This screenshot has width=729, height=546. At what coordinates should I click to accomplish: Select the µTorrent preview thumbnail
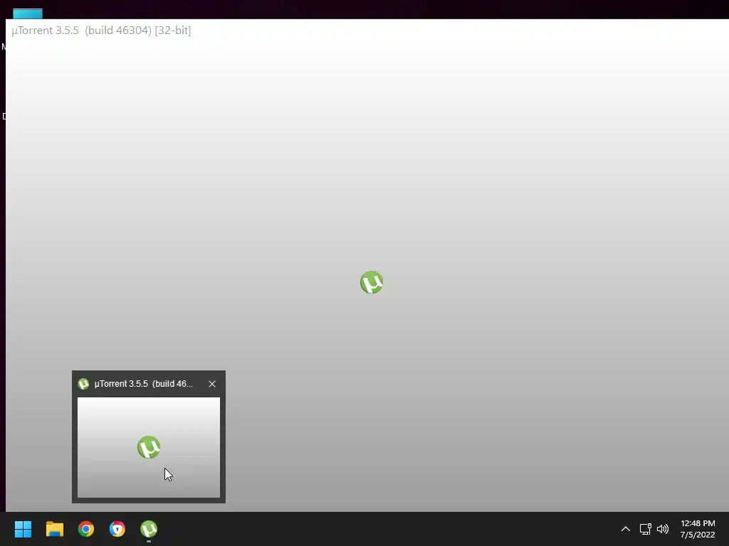tap(149, 447)
